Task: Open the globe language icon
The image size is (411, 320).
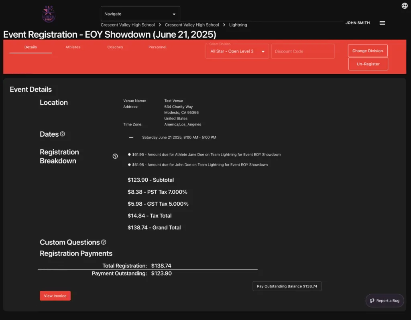Action: 405,6
